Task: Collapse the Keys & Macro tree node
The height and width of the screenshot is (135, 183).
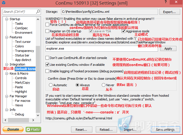Action: tap(7, 73)
